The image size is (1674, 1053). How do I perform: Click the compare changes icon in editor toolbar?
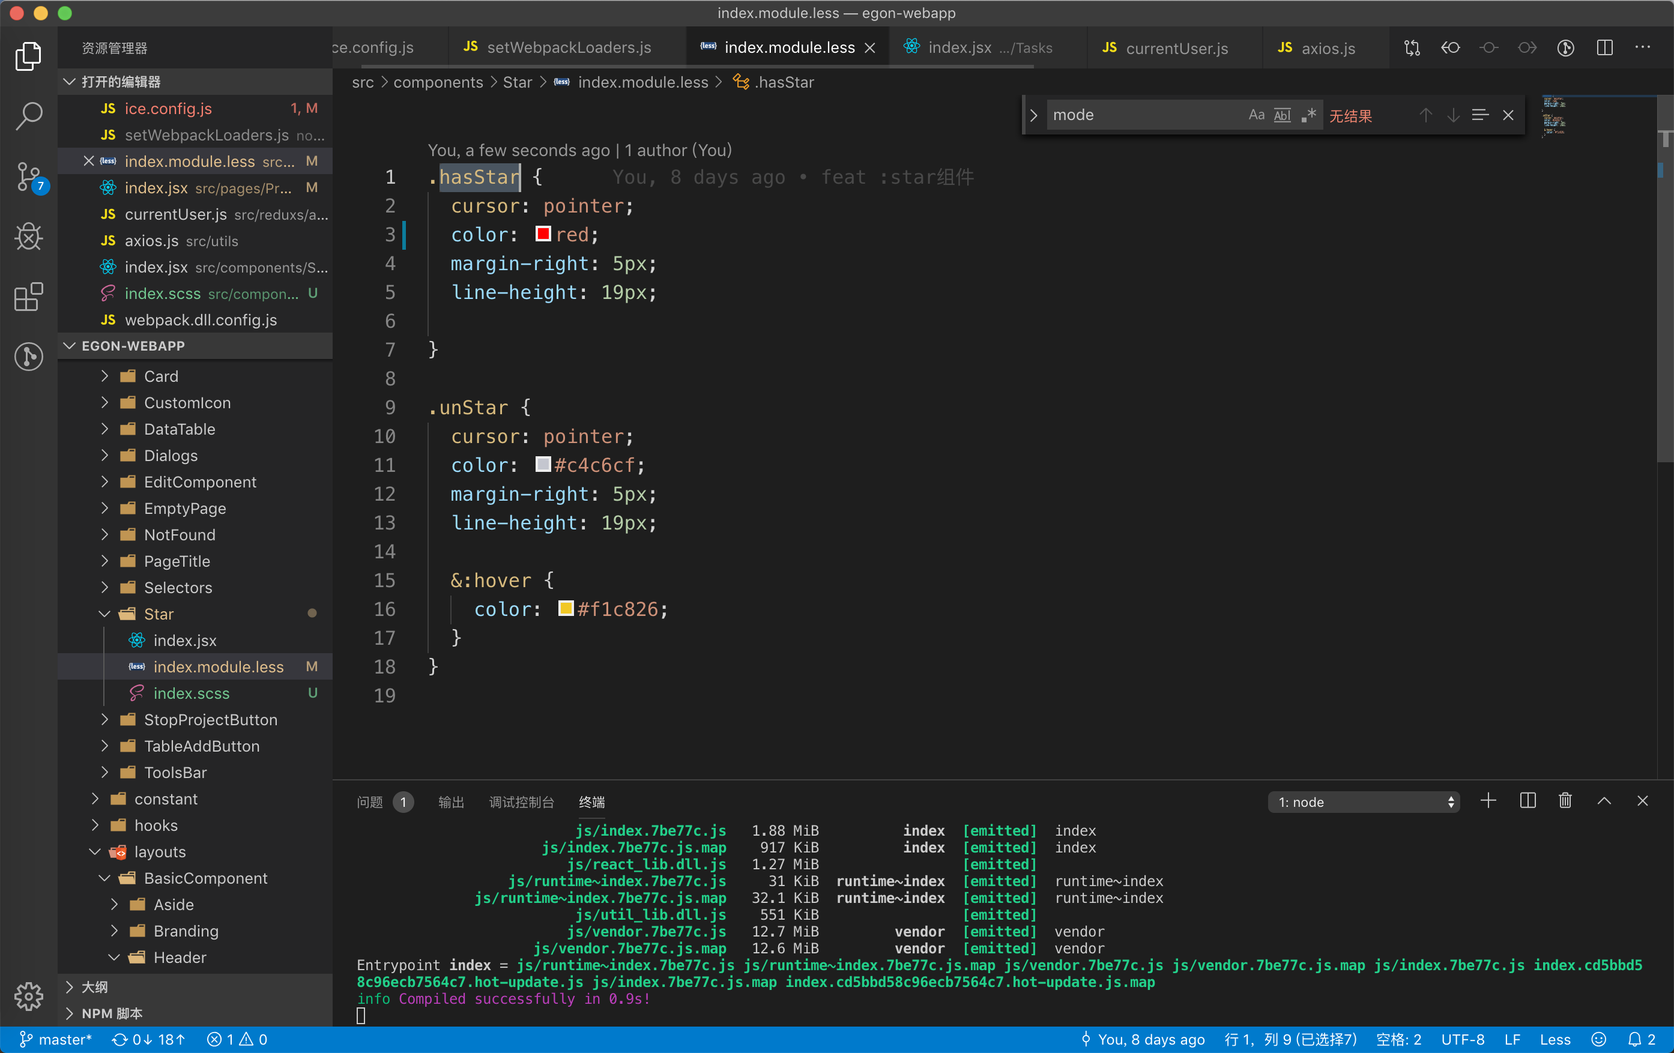point(1412,47)
